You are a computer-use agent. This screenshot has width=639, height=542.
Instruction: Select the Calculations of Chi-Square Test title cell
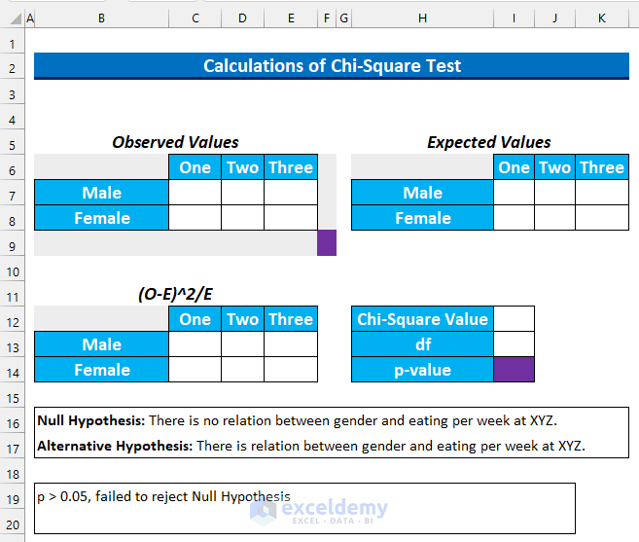click(x=332, y=66)
